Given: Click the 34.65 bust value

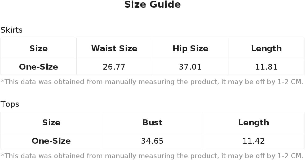Looking at the screenshot, I should click(152, 141).
